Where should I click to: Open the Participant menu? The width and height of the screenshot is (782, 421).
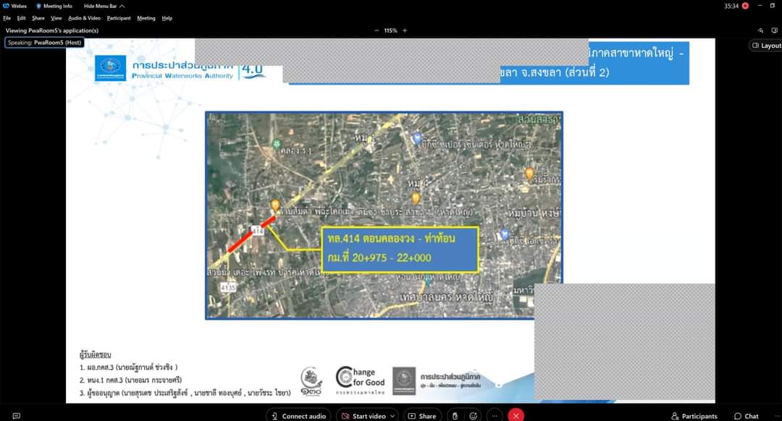119,18
